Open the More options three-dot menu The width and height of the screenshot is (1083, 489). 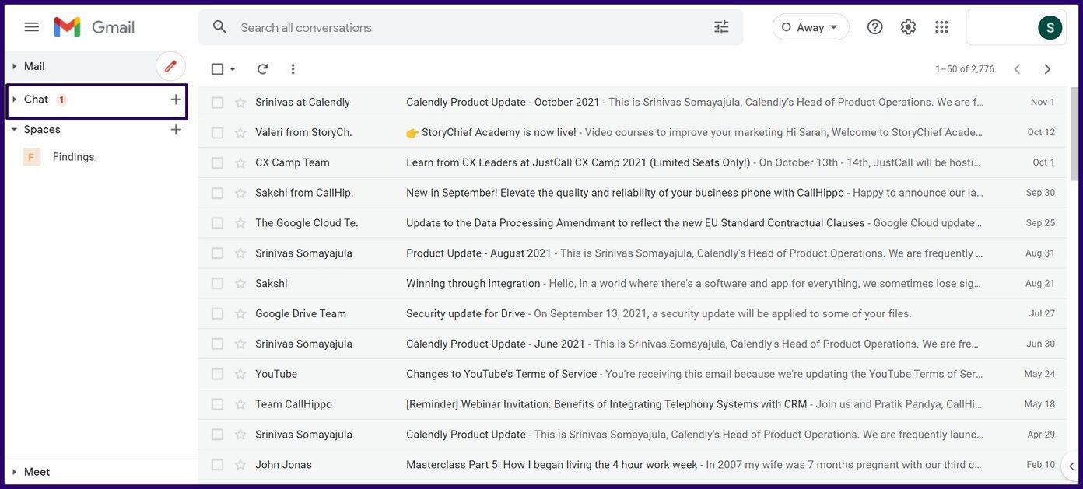pos(293,69)
